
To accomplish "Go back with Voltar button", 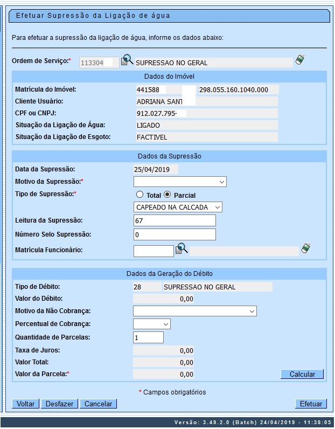I will pyautogui.click(x=26, y=404).
